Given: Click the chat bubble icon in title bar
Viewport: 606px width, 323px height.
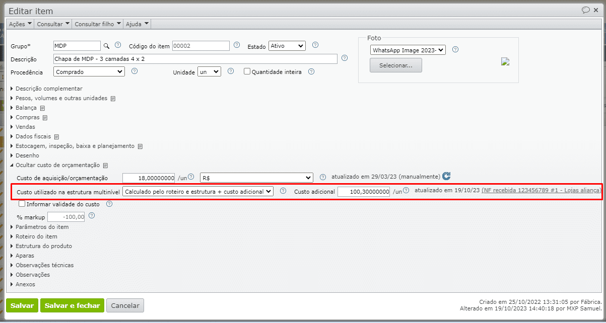Looking at the screenshot, I should (586, 10).
